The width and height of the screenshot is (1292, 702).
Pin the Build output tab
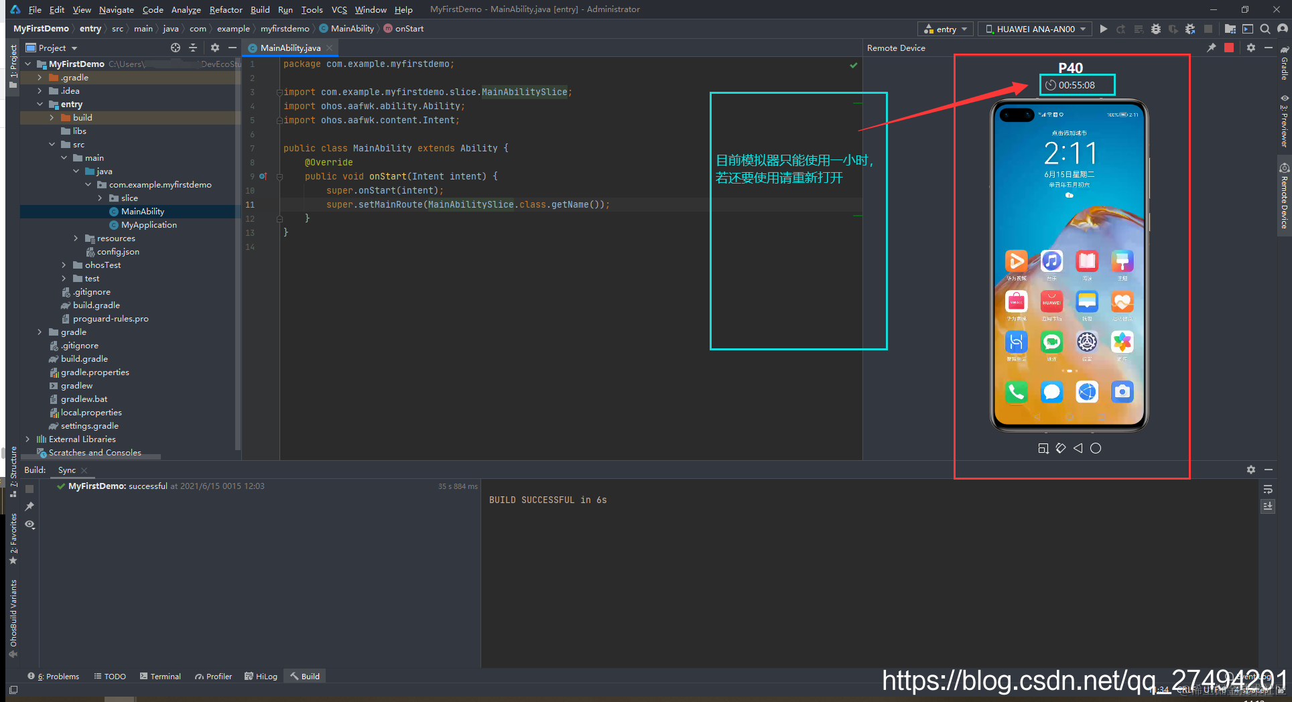click(29, 506)
